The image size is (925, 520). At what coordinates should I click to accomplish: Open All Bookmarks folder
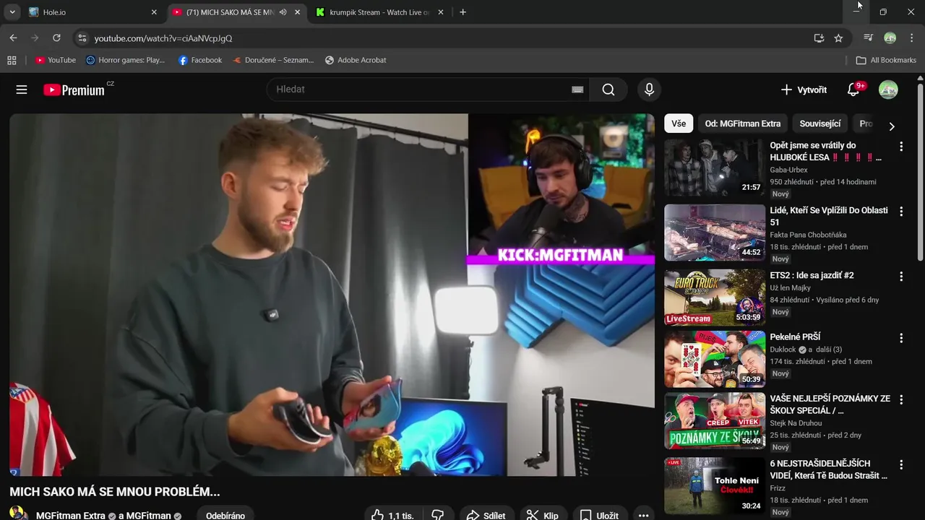pyautogui.click(x=886, y=60)
